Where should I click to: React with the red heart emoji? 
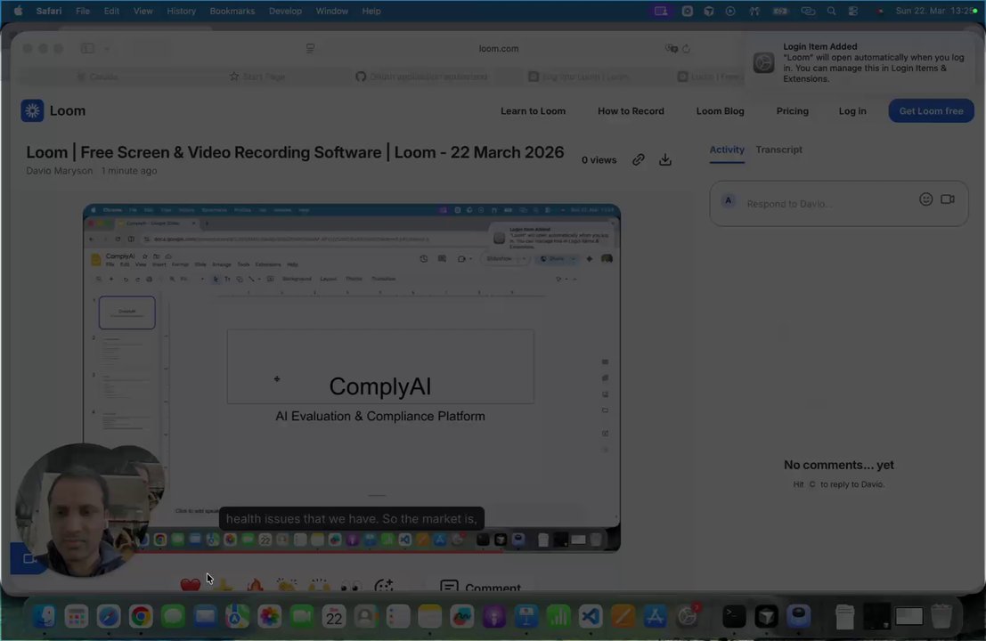point(190,585)
